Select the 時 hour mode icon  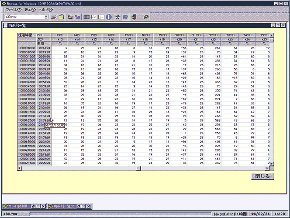click(x=125, y=17)
